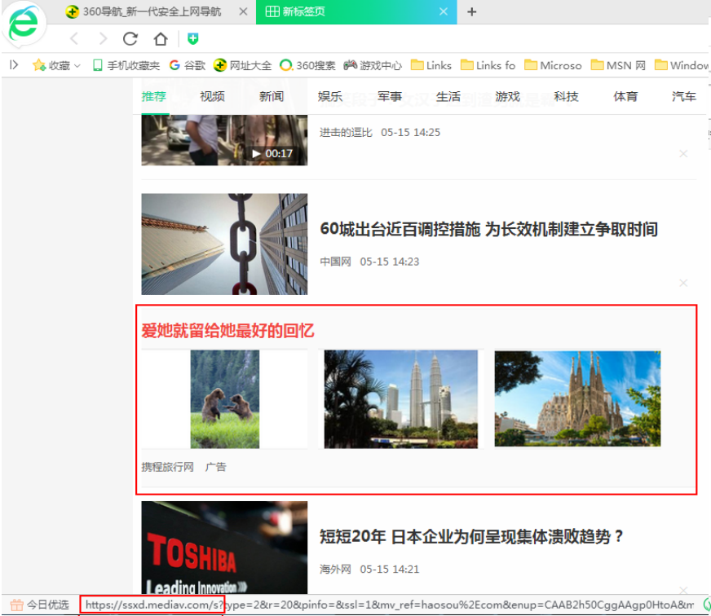This screenshot has width=711, height=616.
Task: Click the 360 browser logo icon
Action: (23, 24)
